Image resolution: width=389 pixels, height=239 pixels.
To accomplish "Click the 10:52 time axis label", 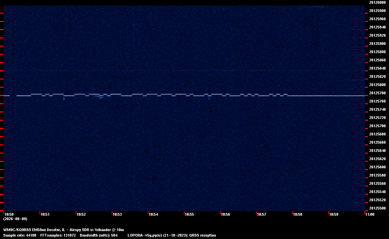I will tap(81, 214).
